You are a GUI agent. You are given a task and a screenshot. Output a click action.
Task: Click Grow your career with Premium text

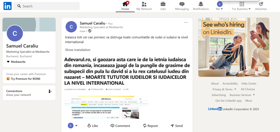(x=26, y=74)
